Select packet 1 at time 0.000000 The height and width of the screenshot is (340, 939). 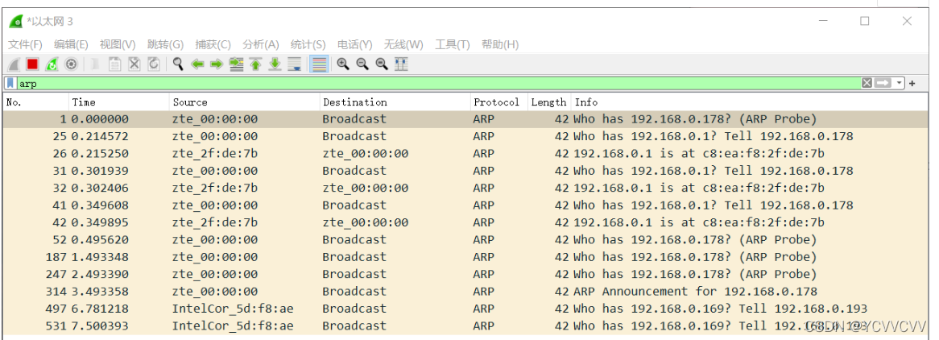point(466,118)
